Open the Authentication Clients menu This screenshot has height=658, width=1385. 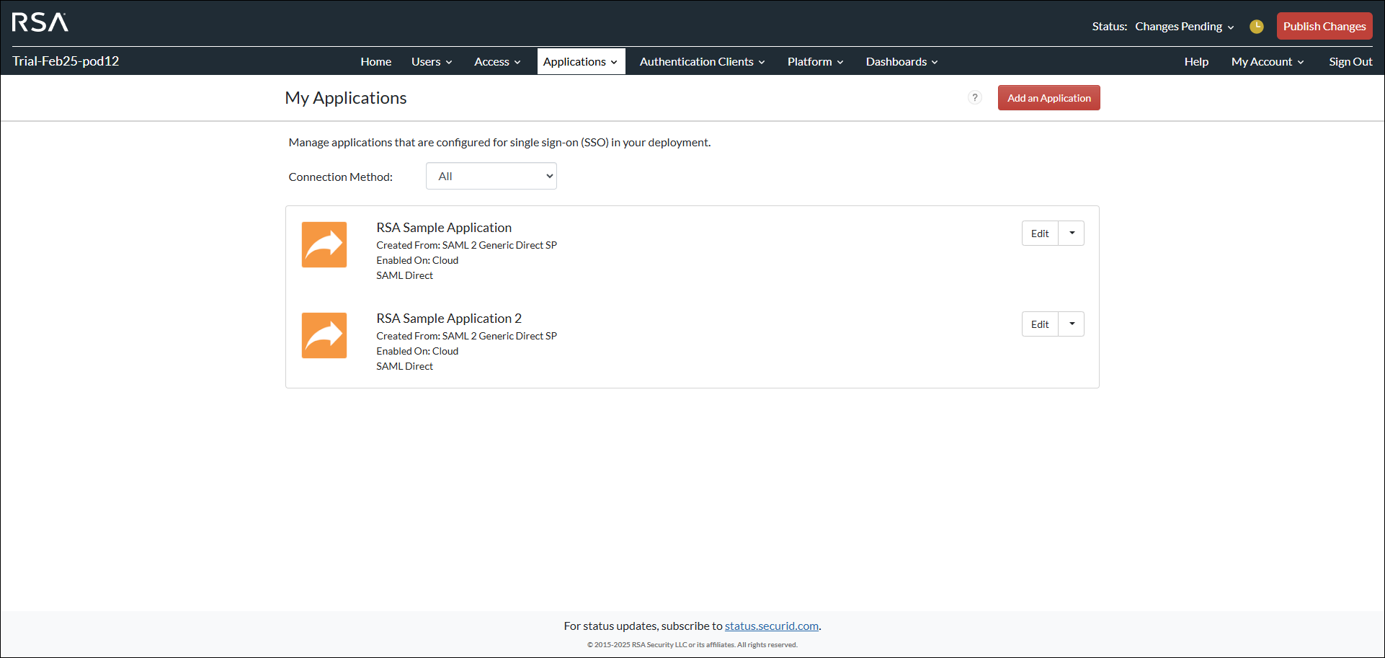(x=702, y=62)
